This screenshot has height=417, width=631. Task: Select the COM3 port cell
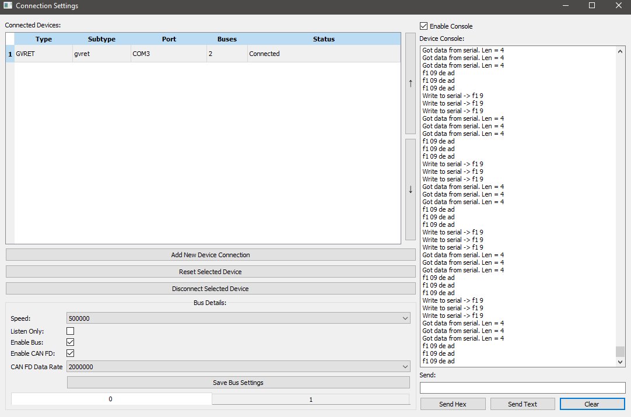click(169, 54)
